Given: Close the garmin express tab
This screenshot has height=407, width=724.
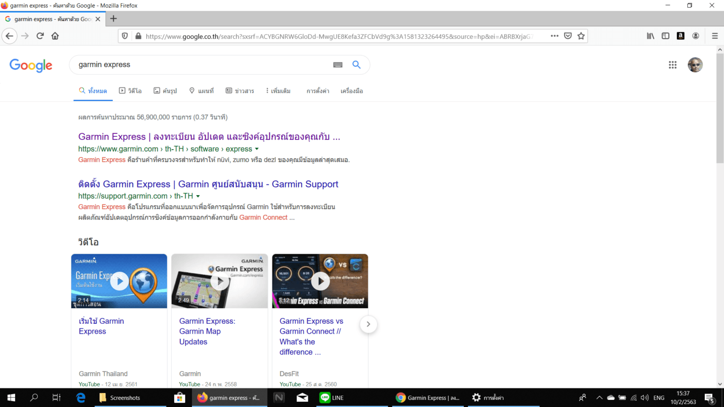Looking at the screenshot, I should tap(98, 19).
